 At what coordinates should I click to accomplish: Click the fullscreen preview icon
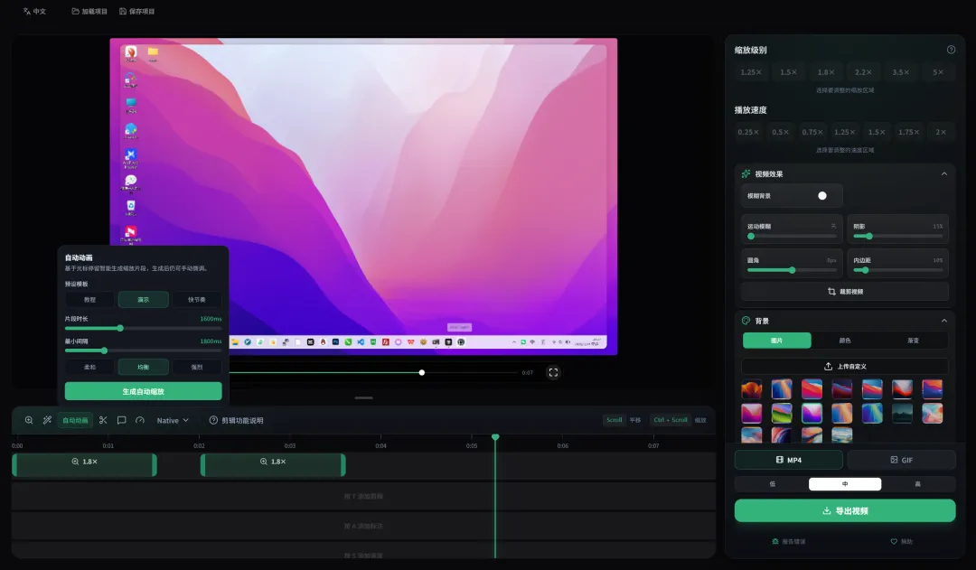553,373
